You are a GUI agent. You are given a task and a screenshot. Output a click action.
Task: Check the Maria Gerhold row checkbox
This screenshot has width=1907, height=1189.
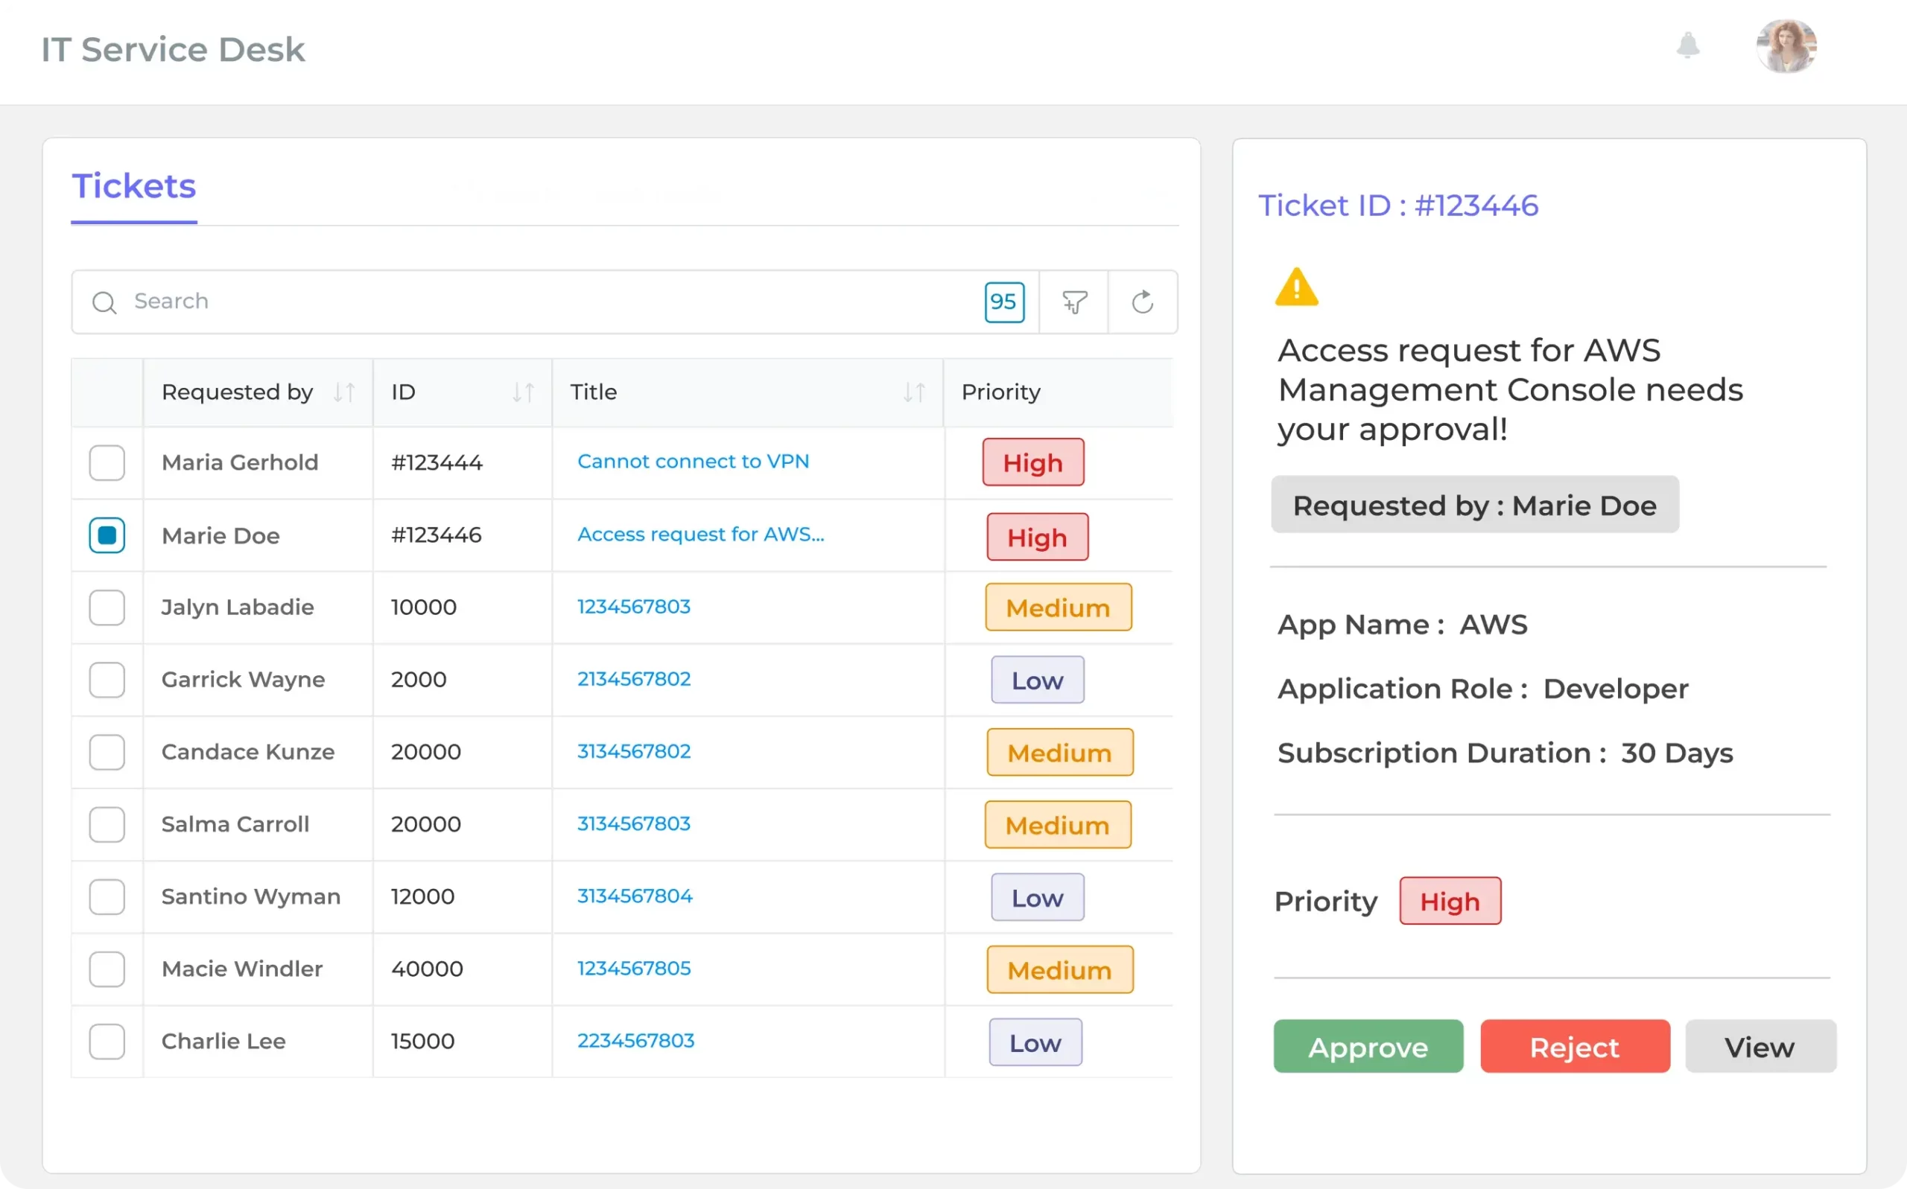coord(107,462)
